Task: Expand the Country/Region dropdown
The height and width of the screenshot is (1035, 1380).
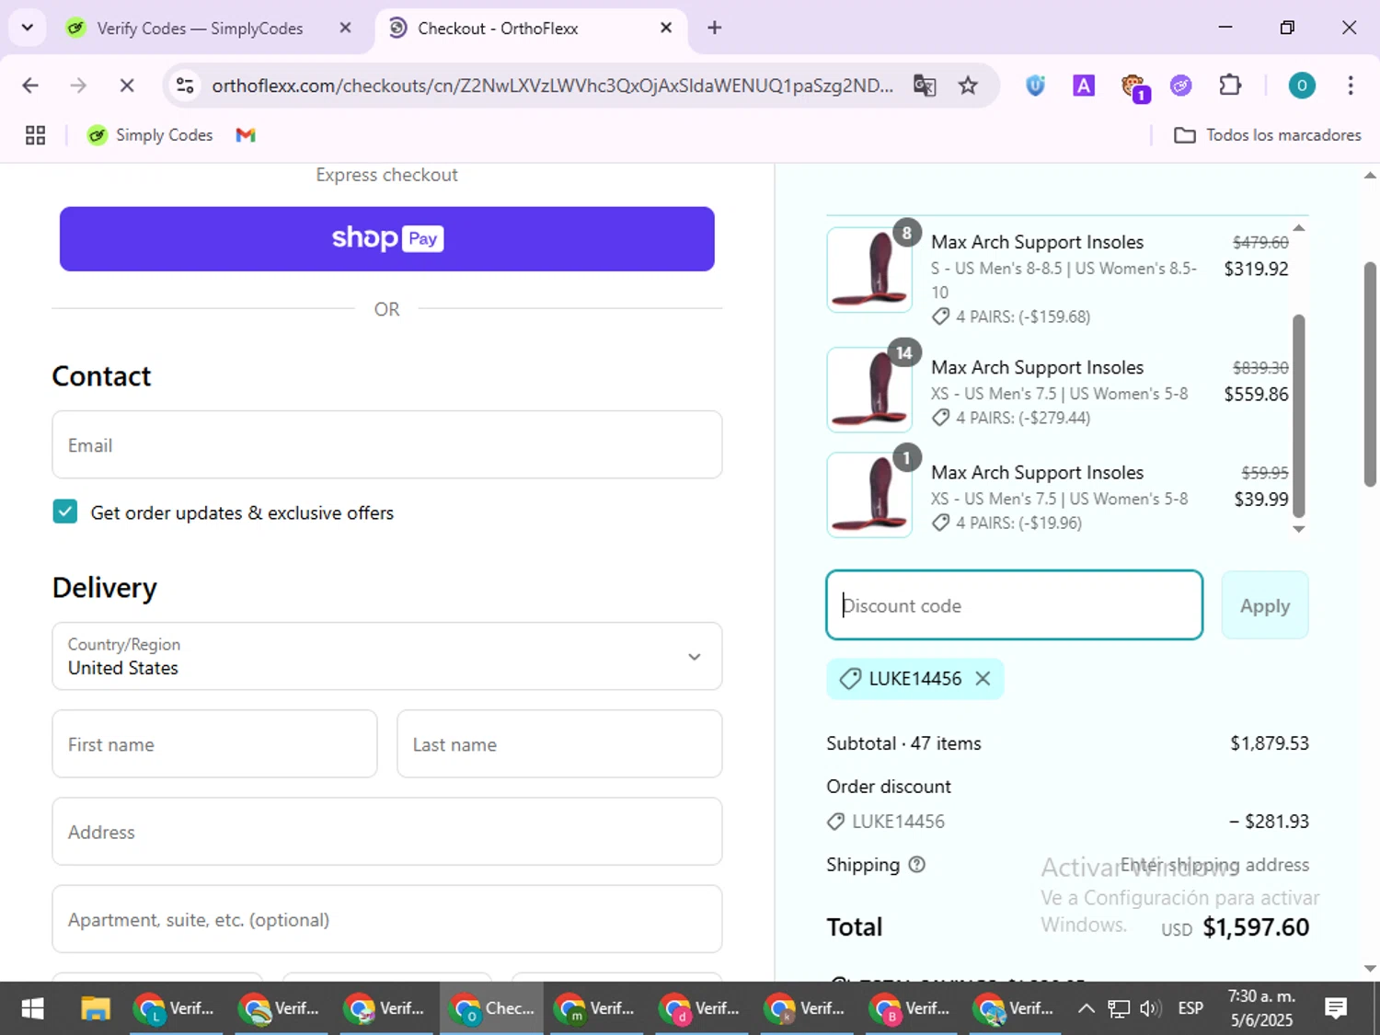Action: [x=387, y=656]
